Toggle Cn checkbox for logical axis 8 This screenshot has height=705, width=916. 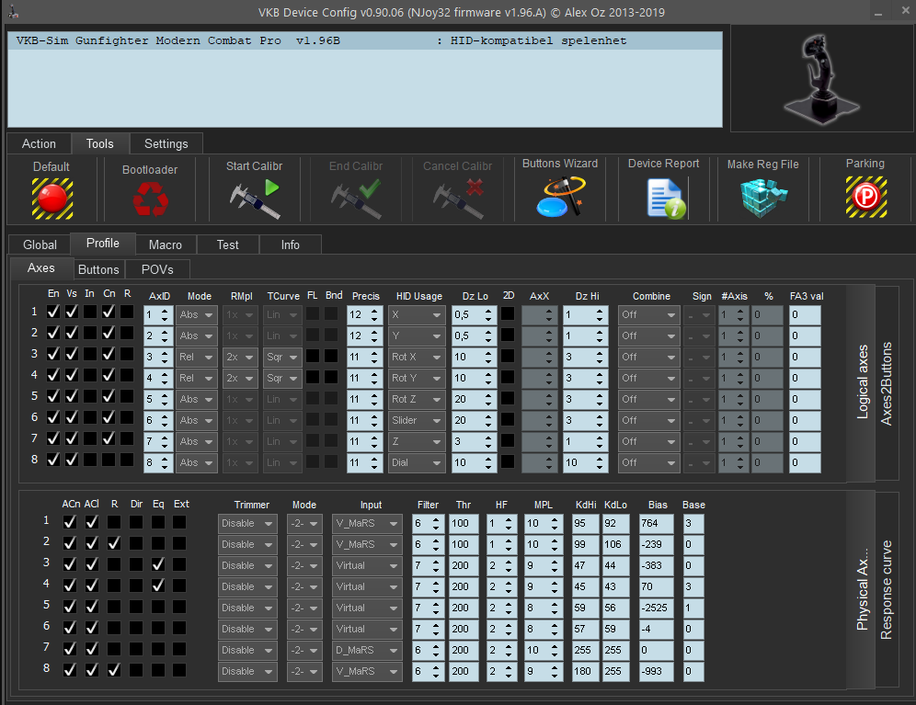click(x=109, y=460)
